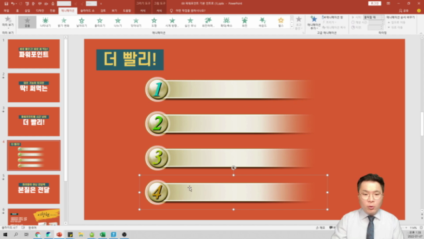This screenshot has width=424, height=239.
Task: Apply the Wheel (시계 방향) animation
Action: 172,22
